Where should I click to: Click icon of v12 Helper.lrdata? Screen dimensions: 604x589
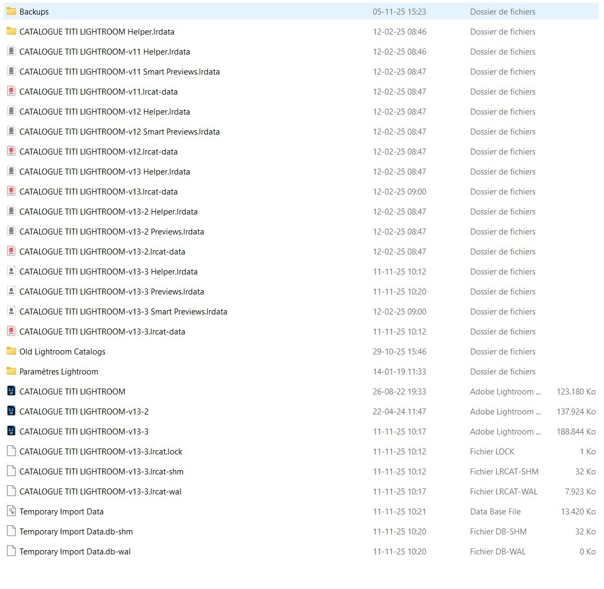[11, 111]
